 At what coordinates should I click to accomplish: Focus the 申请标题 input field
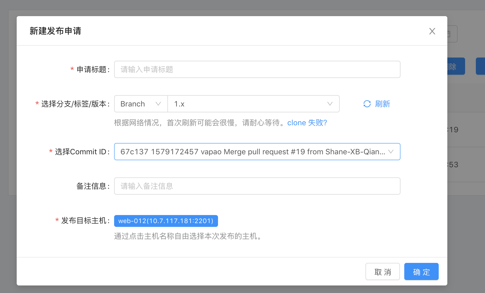coord(257,69)
